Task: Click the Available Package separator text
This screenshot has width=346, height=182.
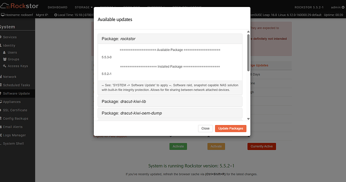Action: 170,50
